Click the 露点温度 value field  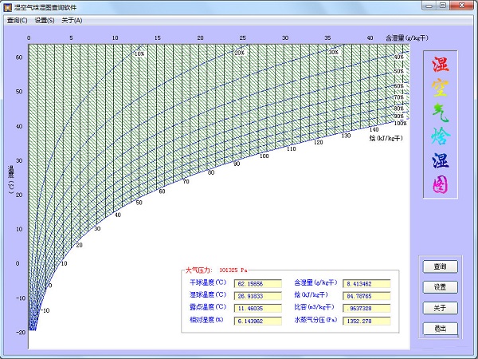tap(258, 309)
